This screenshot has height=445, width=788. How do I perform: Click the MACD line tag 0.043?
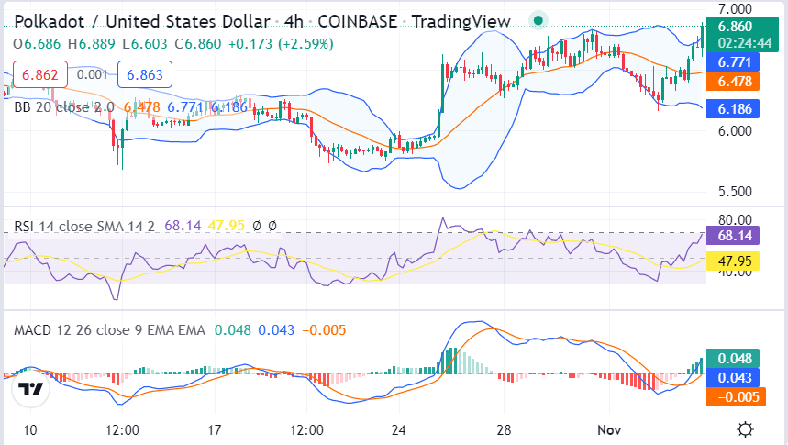[x=733, y=378]
